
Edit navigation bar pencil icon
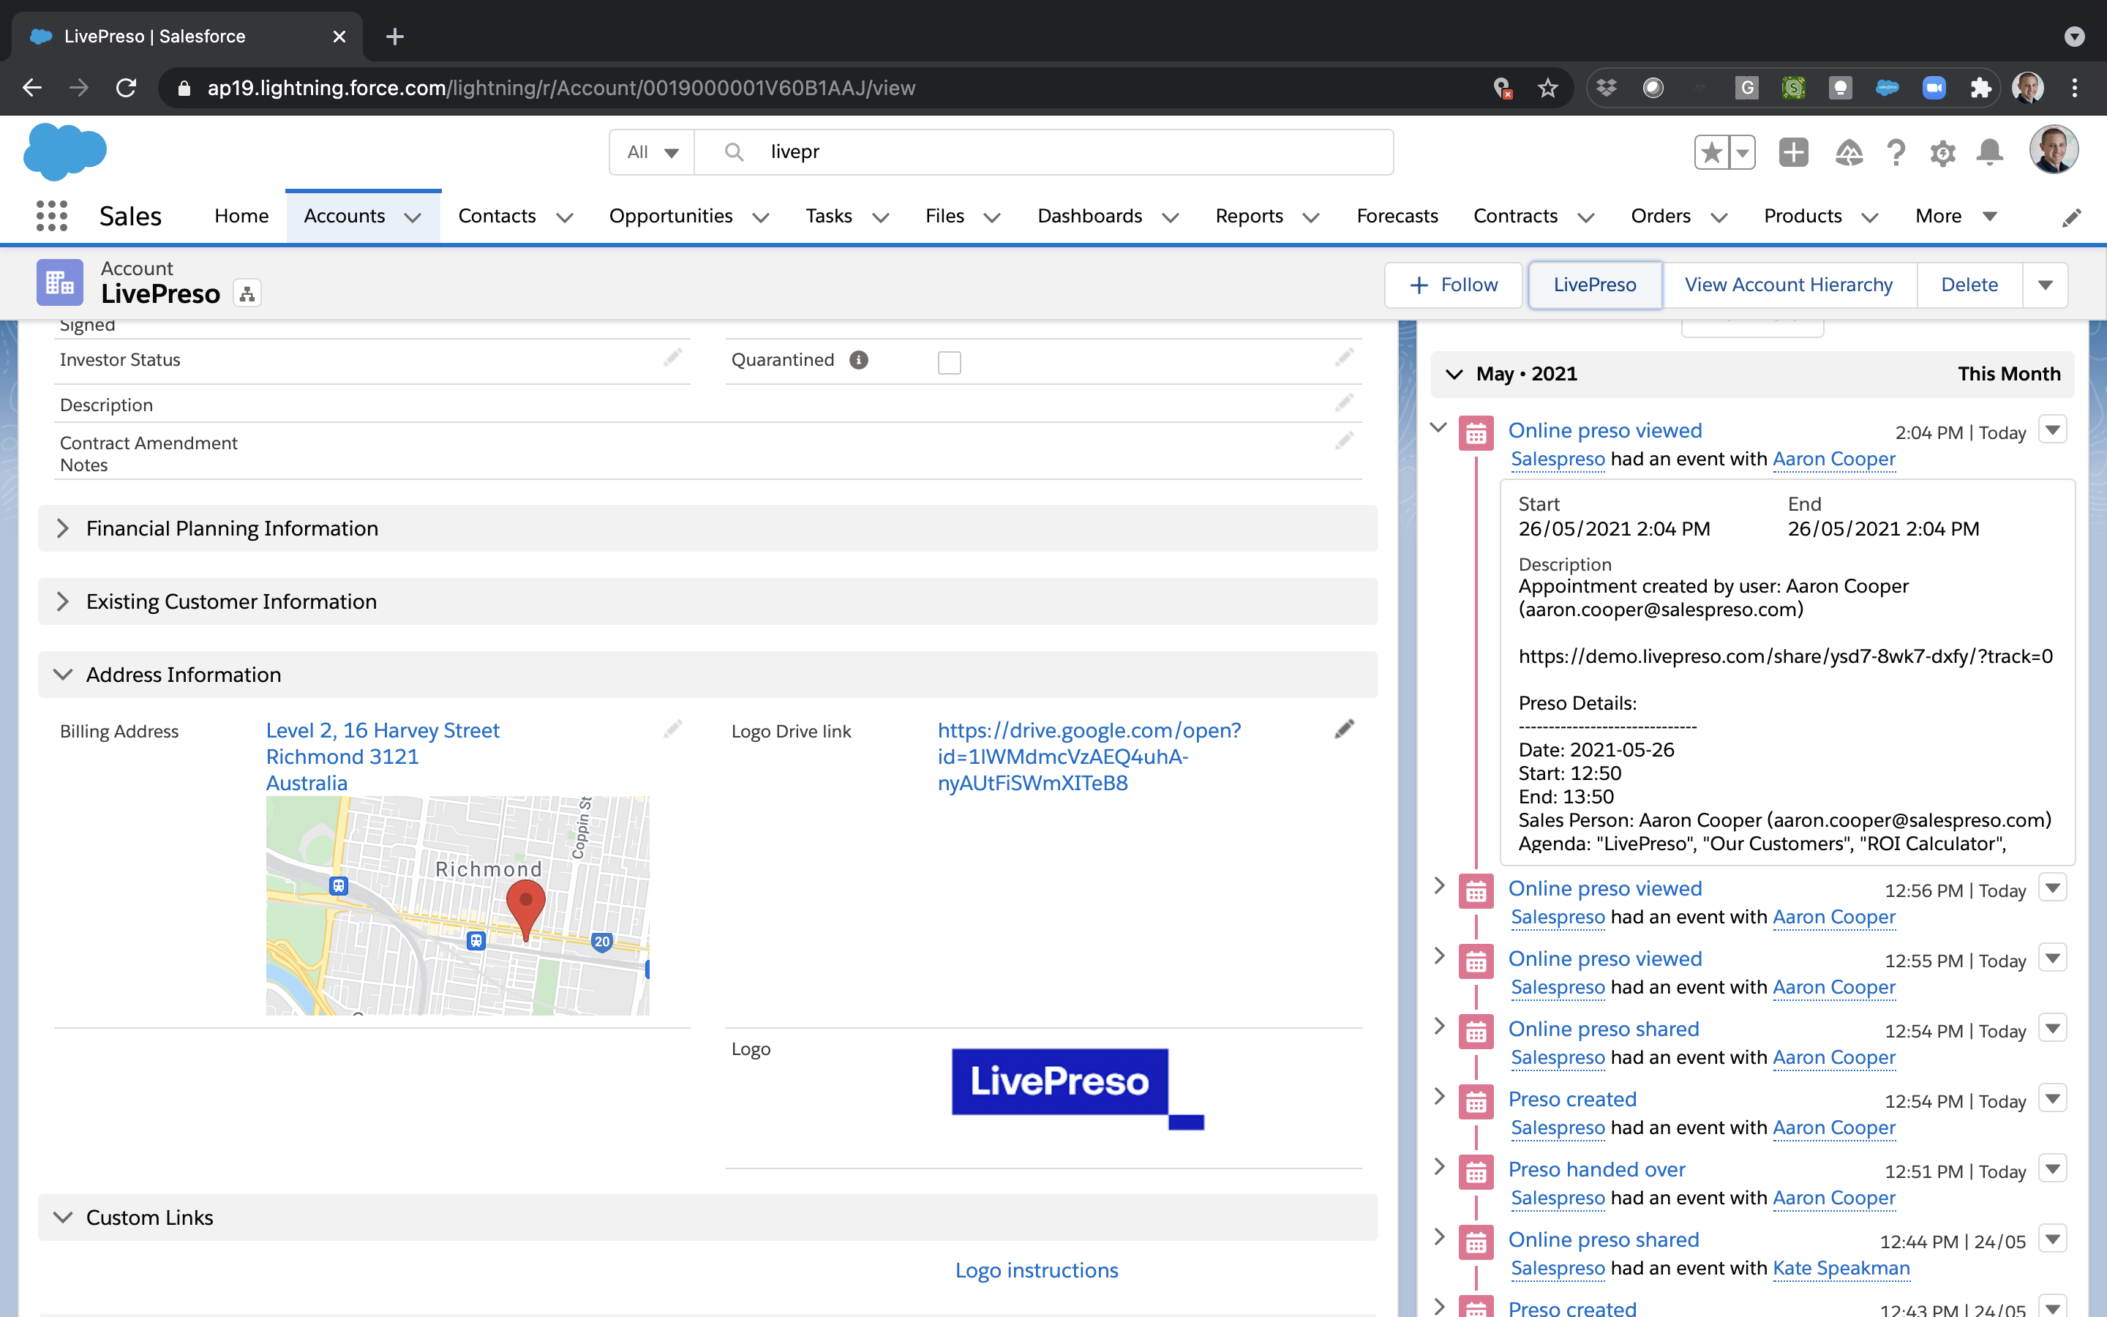tap(2071, 217)
